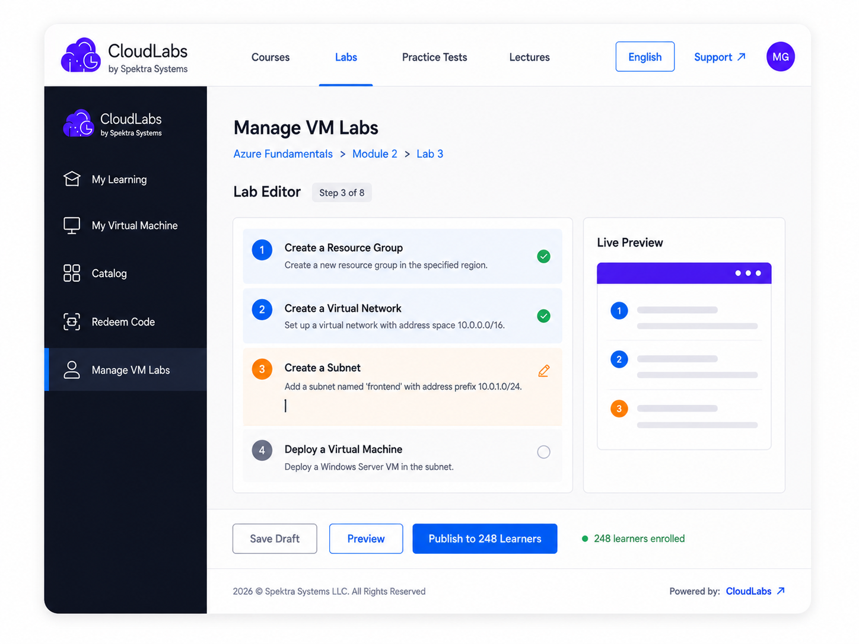Select My Learning in the sidebar
This screenshot has width=859, height=644.
pyautogui.click(x=126, y=179)
